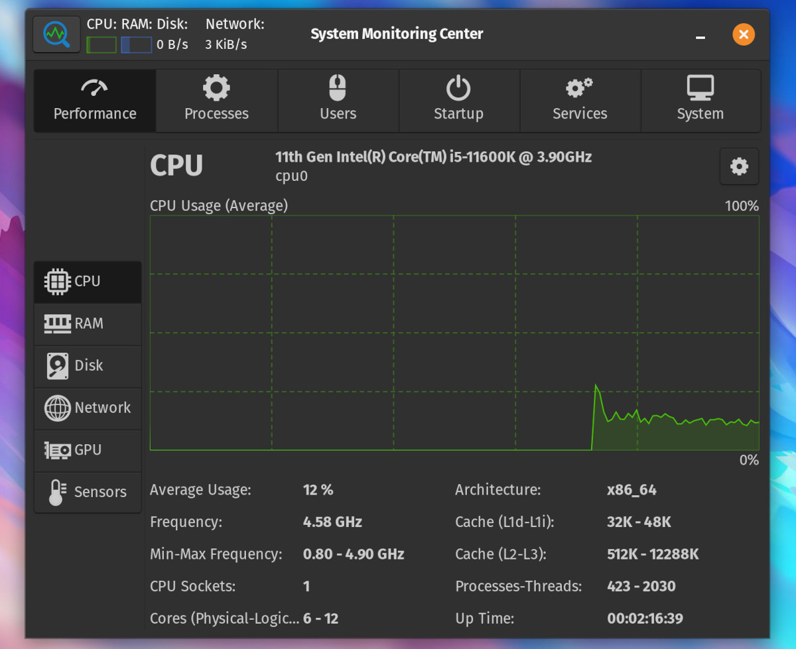
Task: Switch to the Services tab
Action: pyautogui.click(x=580, y=101)
